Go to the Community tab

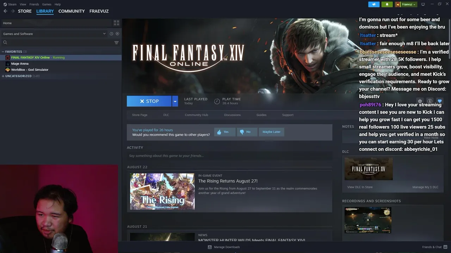(72, 11)
